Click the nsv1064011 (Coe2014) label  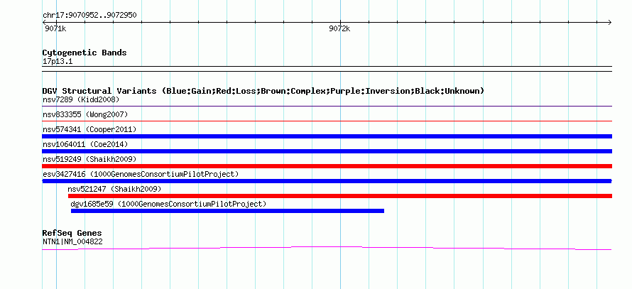pyautogui.click(x=85, y=144)
